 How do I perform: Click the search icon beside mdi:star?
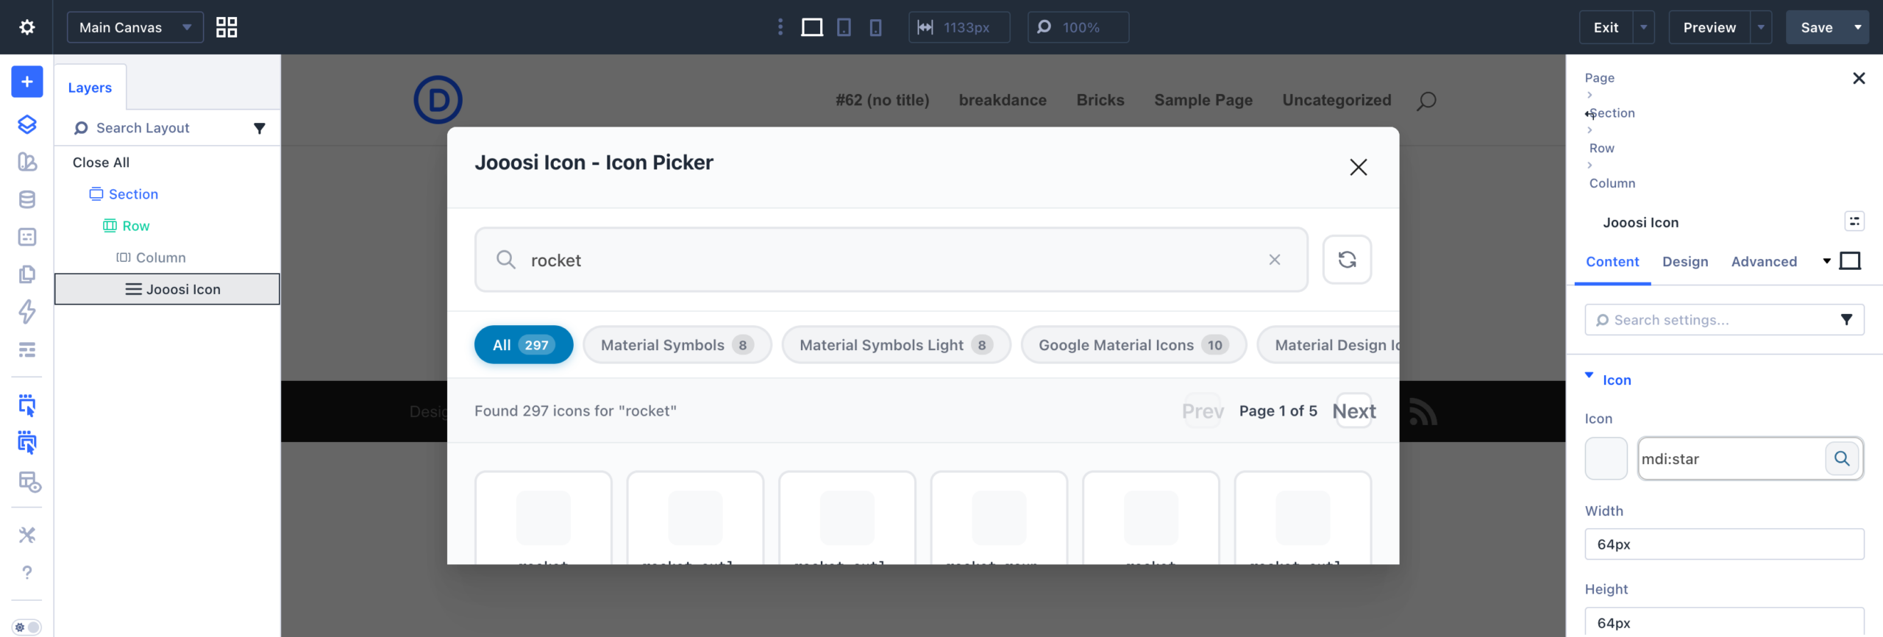pos(1842,459)
